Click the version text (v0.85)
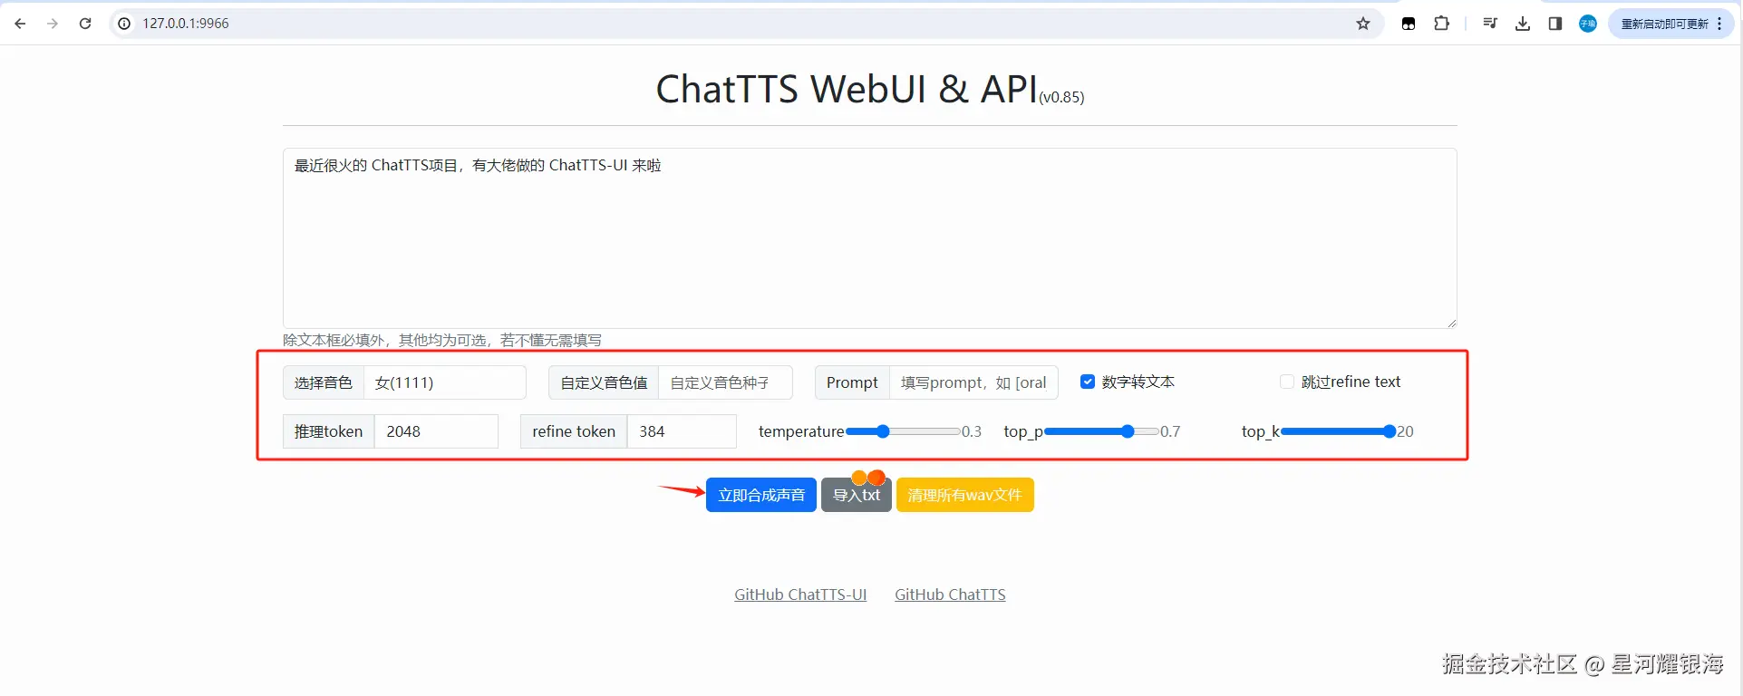The height and width of the screenshot is (696, 1743). click(x=1061, y=97)
